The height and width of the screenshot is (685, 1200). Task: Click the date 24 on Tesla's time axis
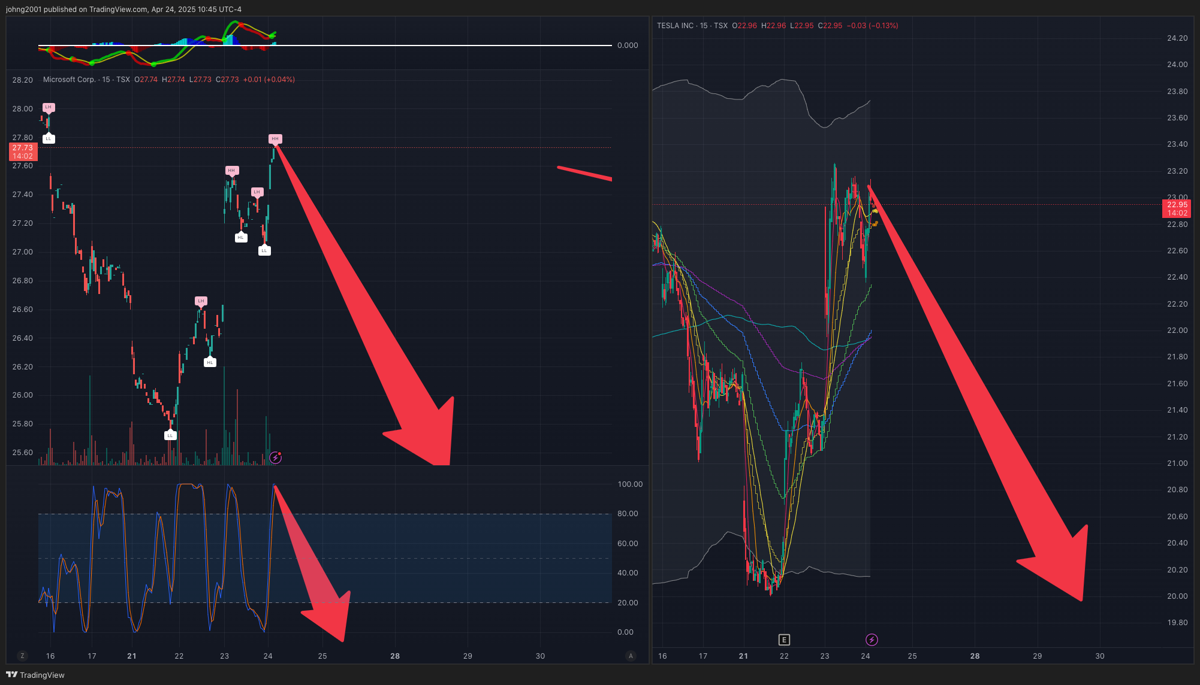866,656
